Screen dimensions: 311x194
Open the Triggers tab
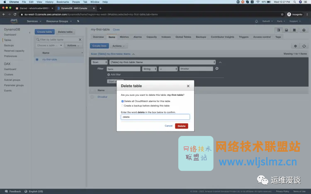pos(243,37)
